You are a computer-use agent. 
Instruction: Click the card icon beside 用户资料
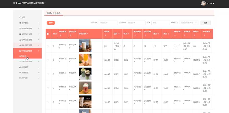pos(20,78)
